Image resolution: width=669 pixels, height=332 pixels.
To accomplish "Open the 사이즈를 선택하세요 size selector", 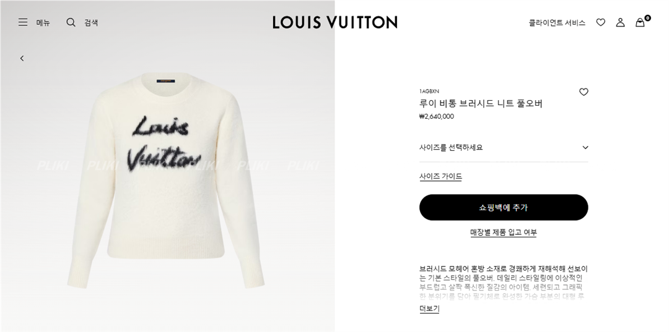I will (504, 148).
